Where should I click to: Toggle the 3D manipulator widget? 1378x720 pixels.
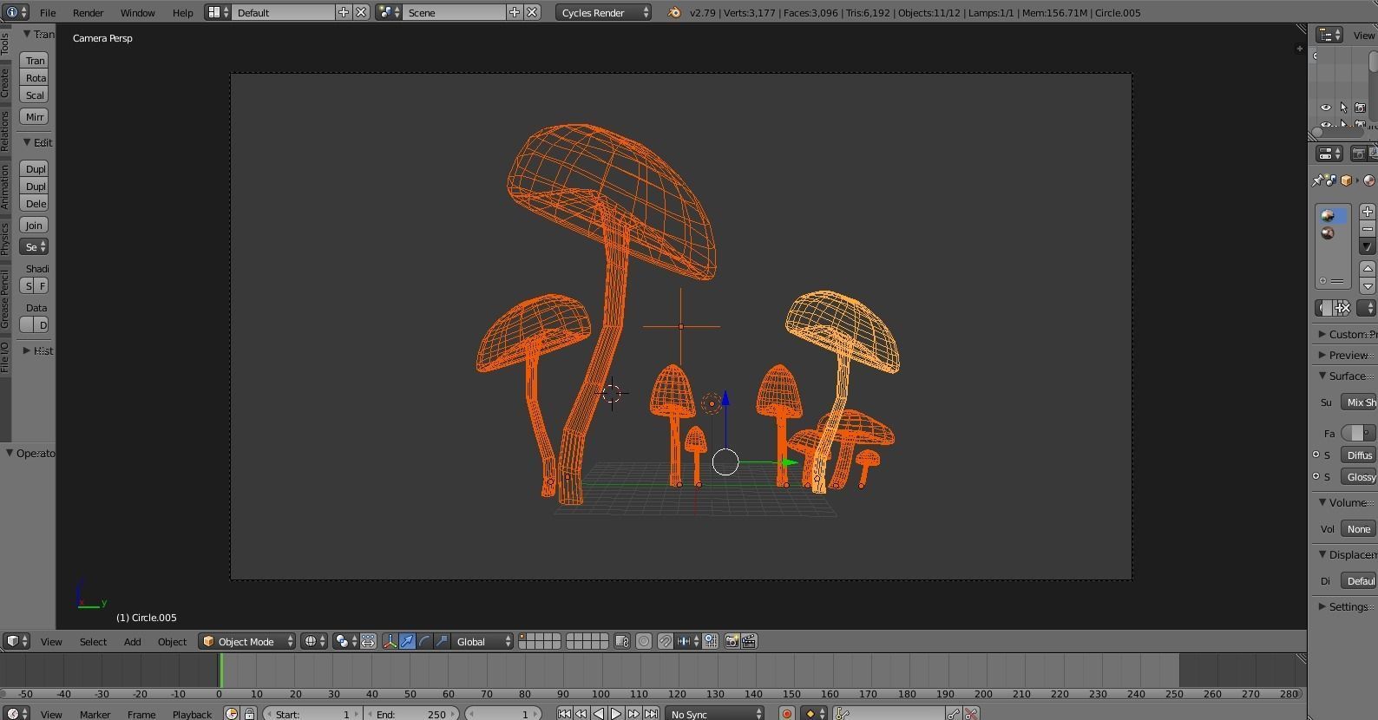coord(390,642)
